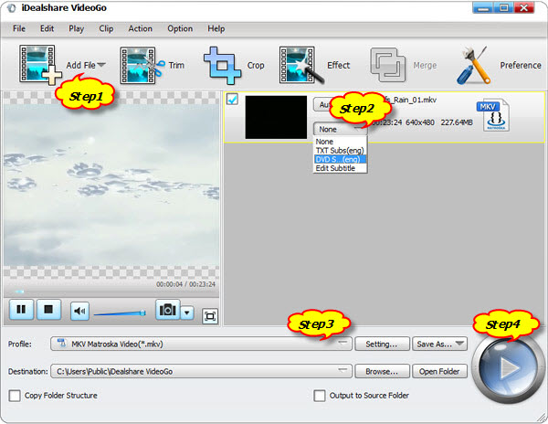Open the File menu
The height and width of the screenshot is (424, 548).
pyautogui.click(x=19, y=28)
